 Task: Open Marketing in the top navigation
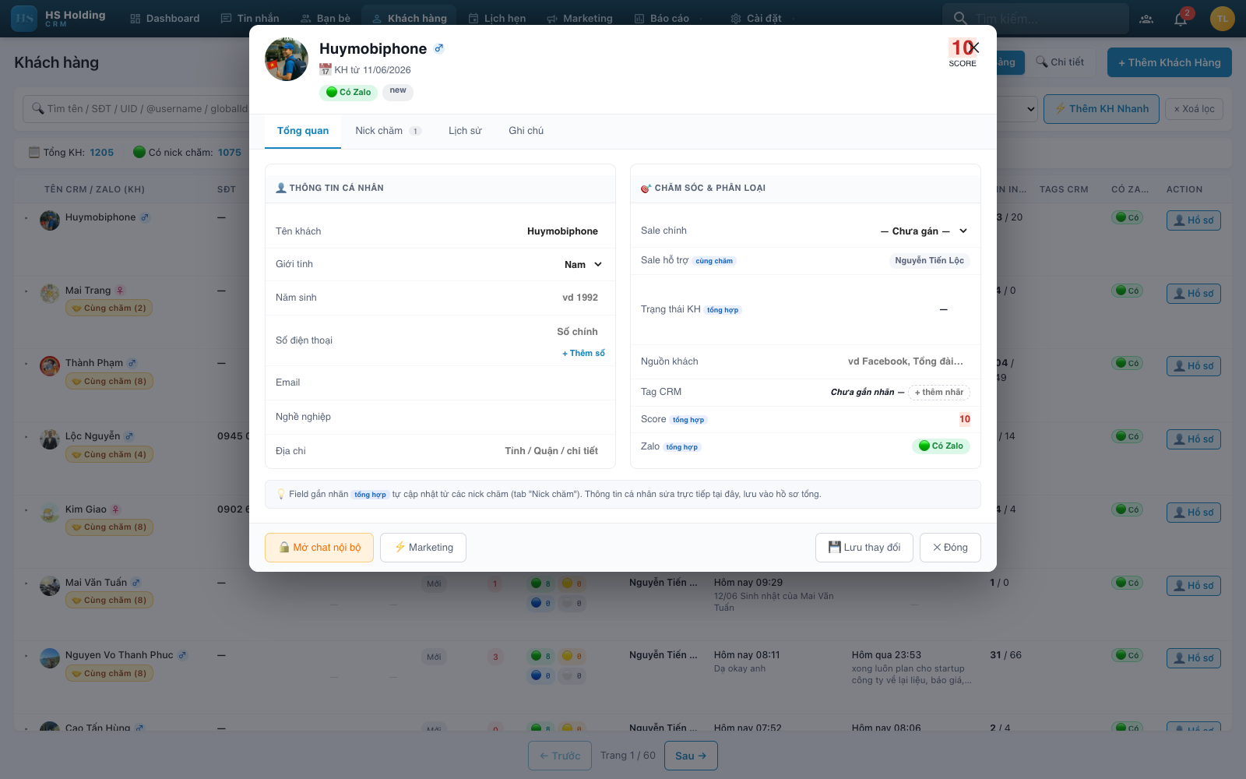579,19
